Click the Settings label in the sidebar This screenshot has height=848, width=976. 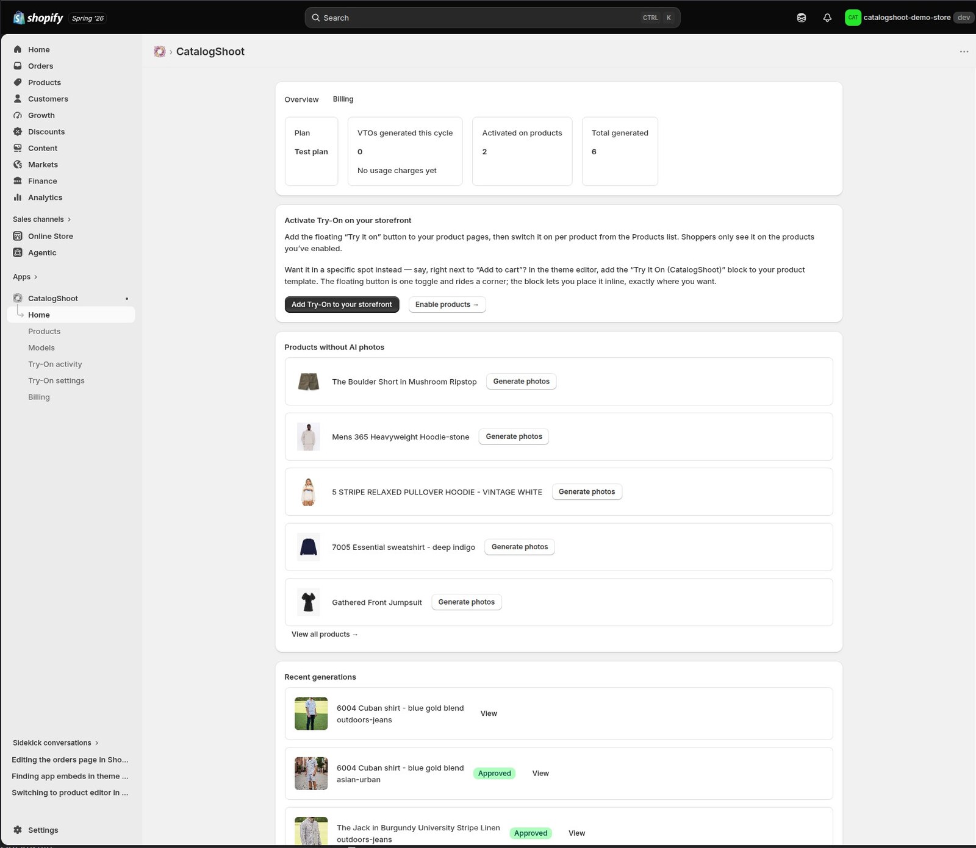43,830
